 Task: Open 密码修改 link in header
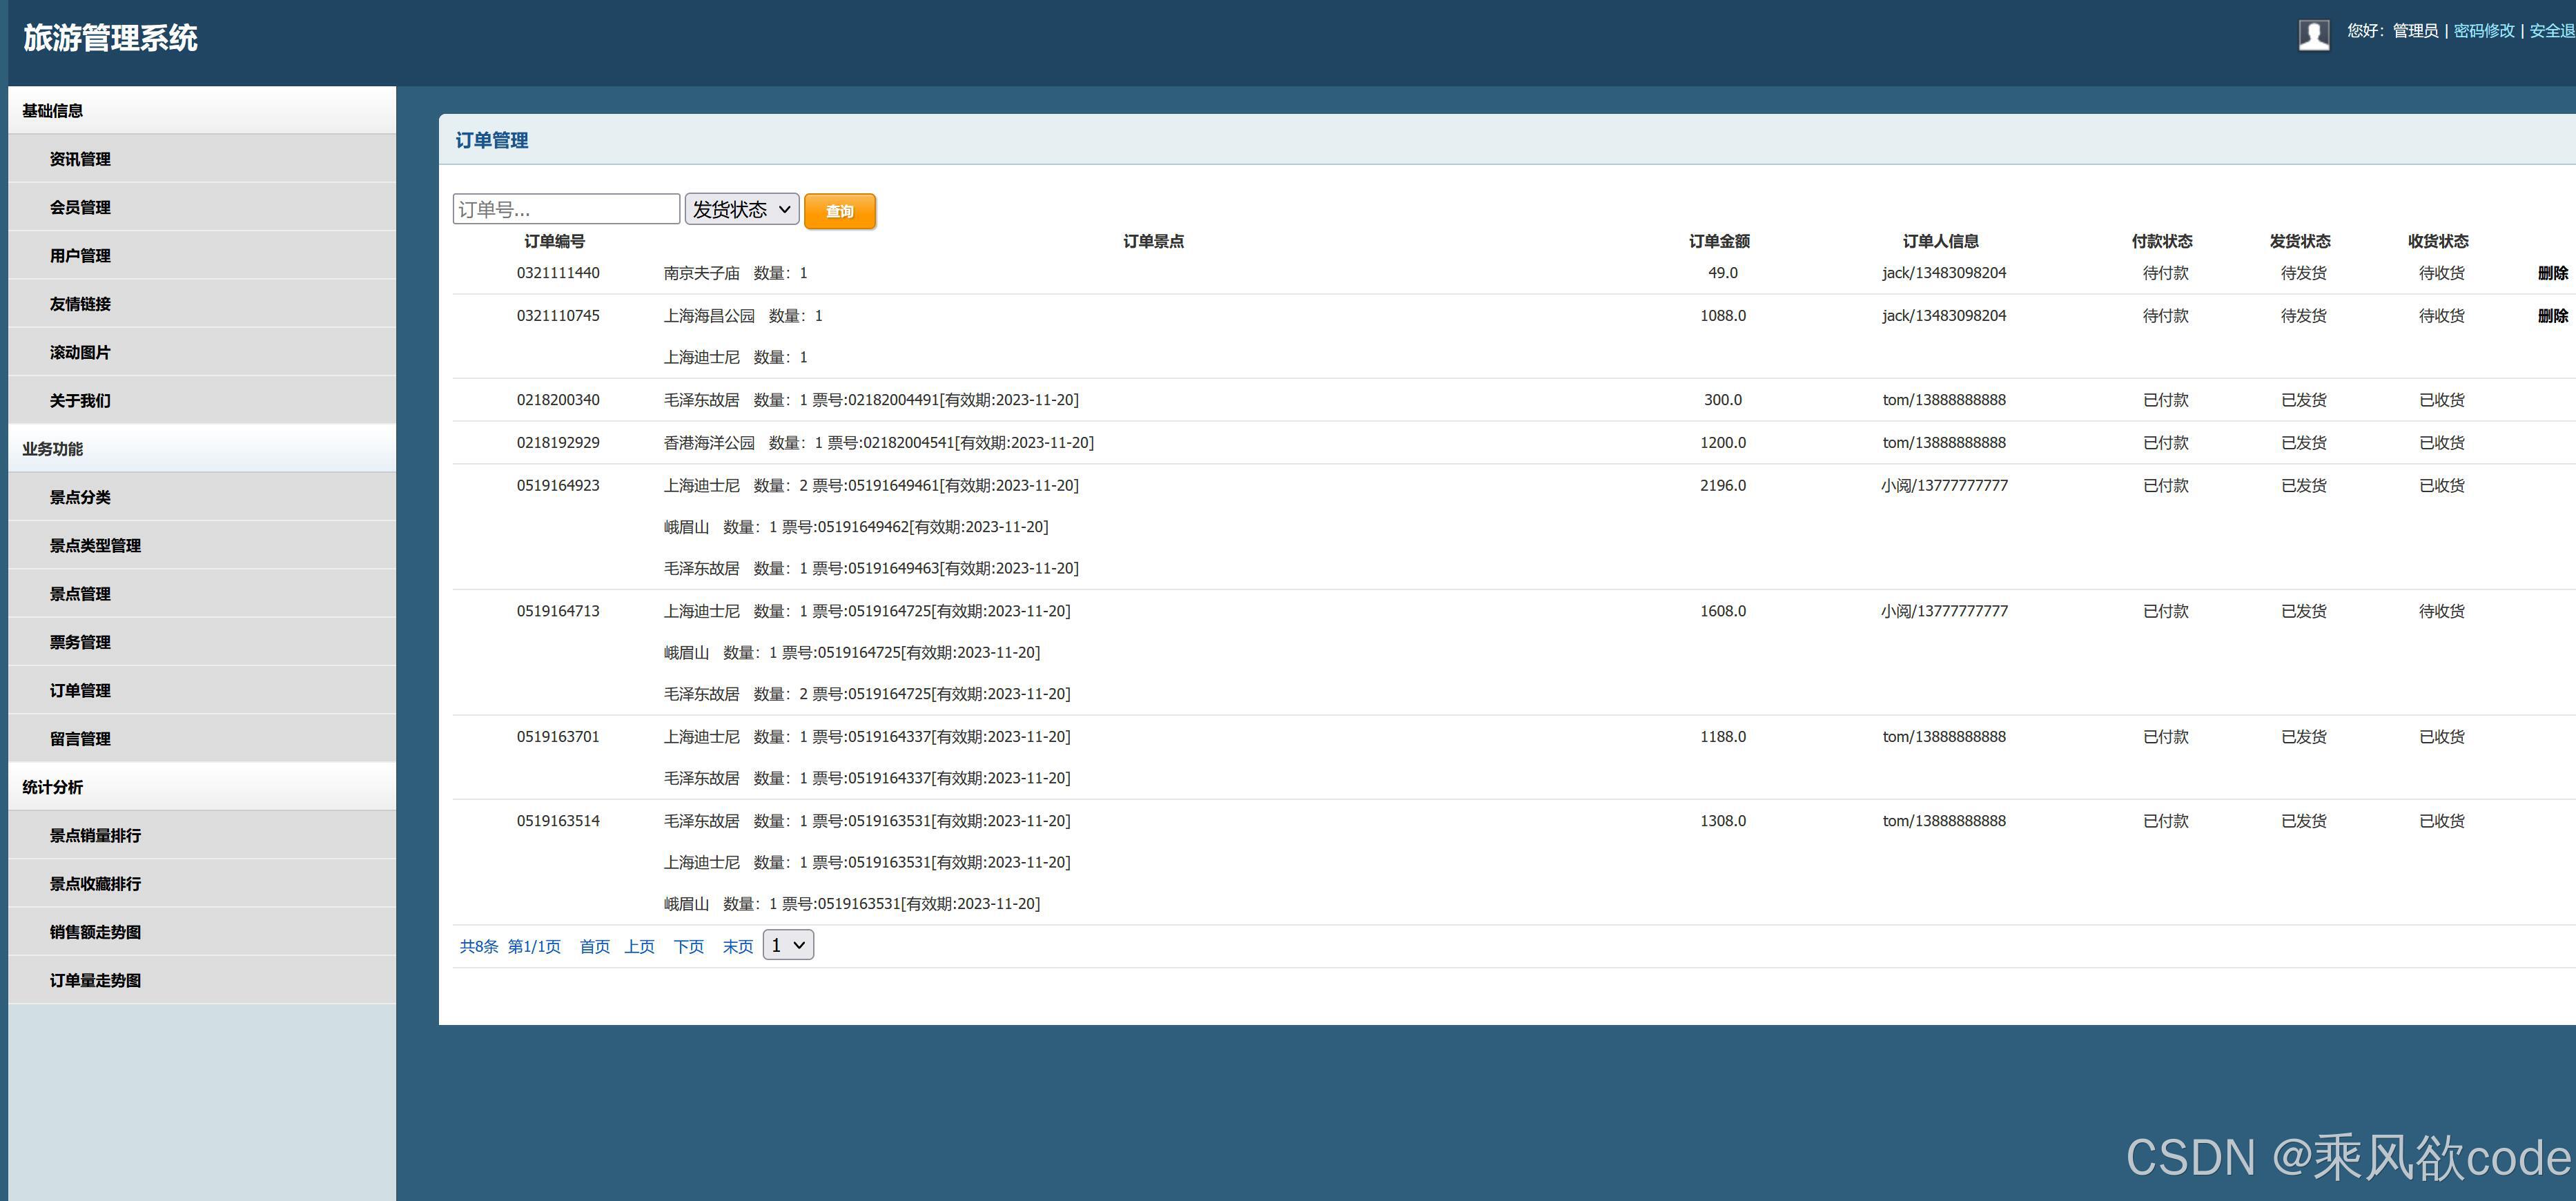coord(2483,31)
